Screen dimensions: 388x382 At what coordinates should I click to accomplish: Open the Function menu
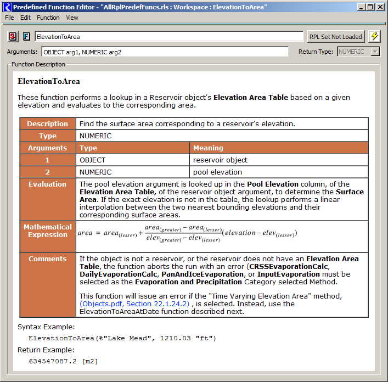point(48,18)
